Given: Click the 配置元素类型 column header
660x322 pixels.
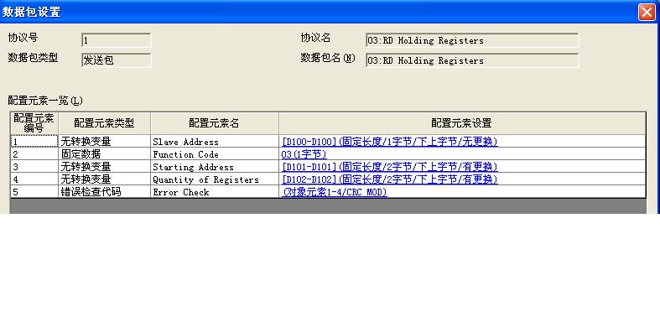Looking at the screenshot, I should [104, 123].
